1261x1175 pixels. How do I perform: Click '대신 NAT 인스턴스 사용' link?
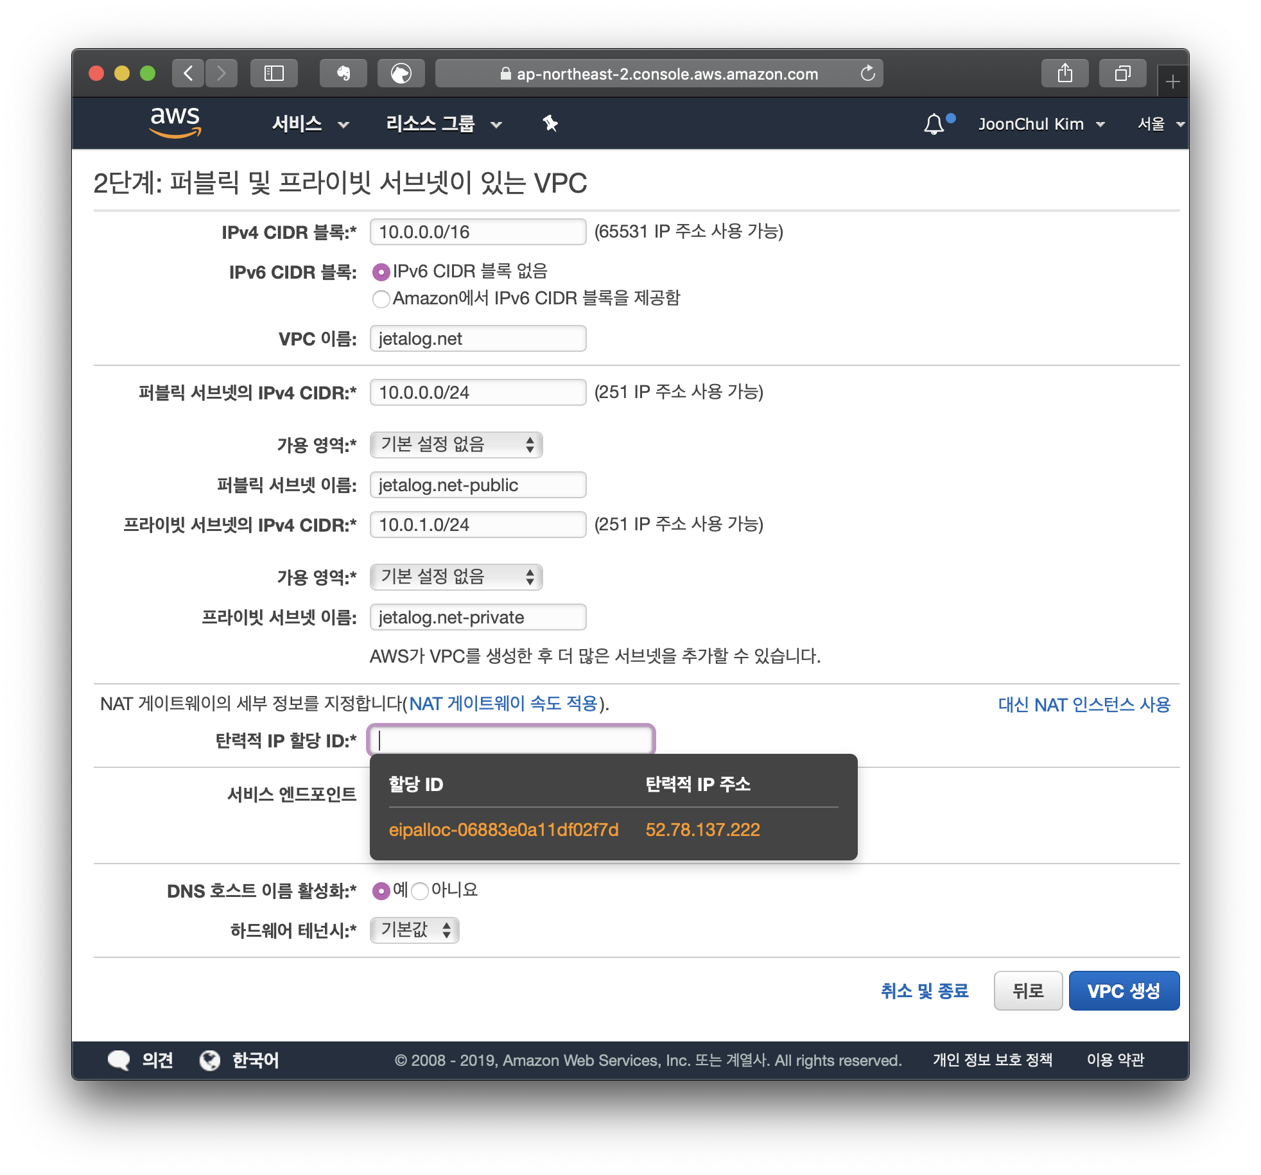(1084, 704)
